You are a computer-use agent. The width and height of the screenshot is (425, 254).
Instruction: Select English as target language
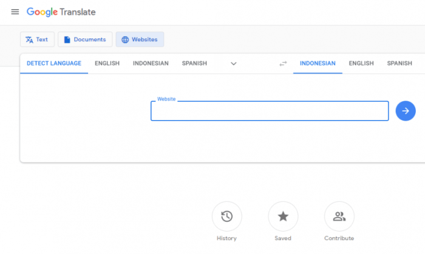[361, 63]
